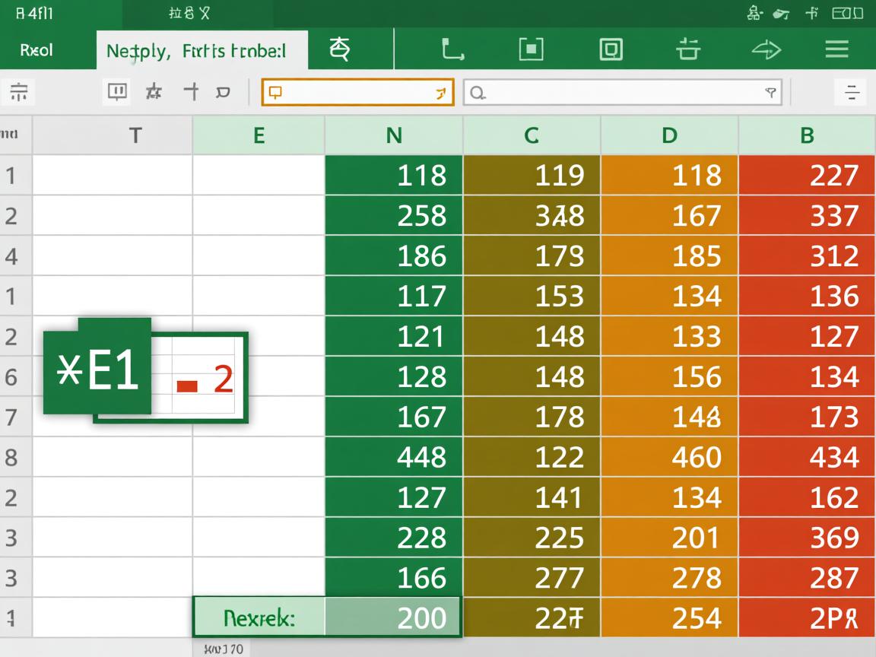Click the right-arrow share icon in the ribbon
Image resolution: width=876 pixels, height=657 pixels.
pos(766,50)
